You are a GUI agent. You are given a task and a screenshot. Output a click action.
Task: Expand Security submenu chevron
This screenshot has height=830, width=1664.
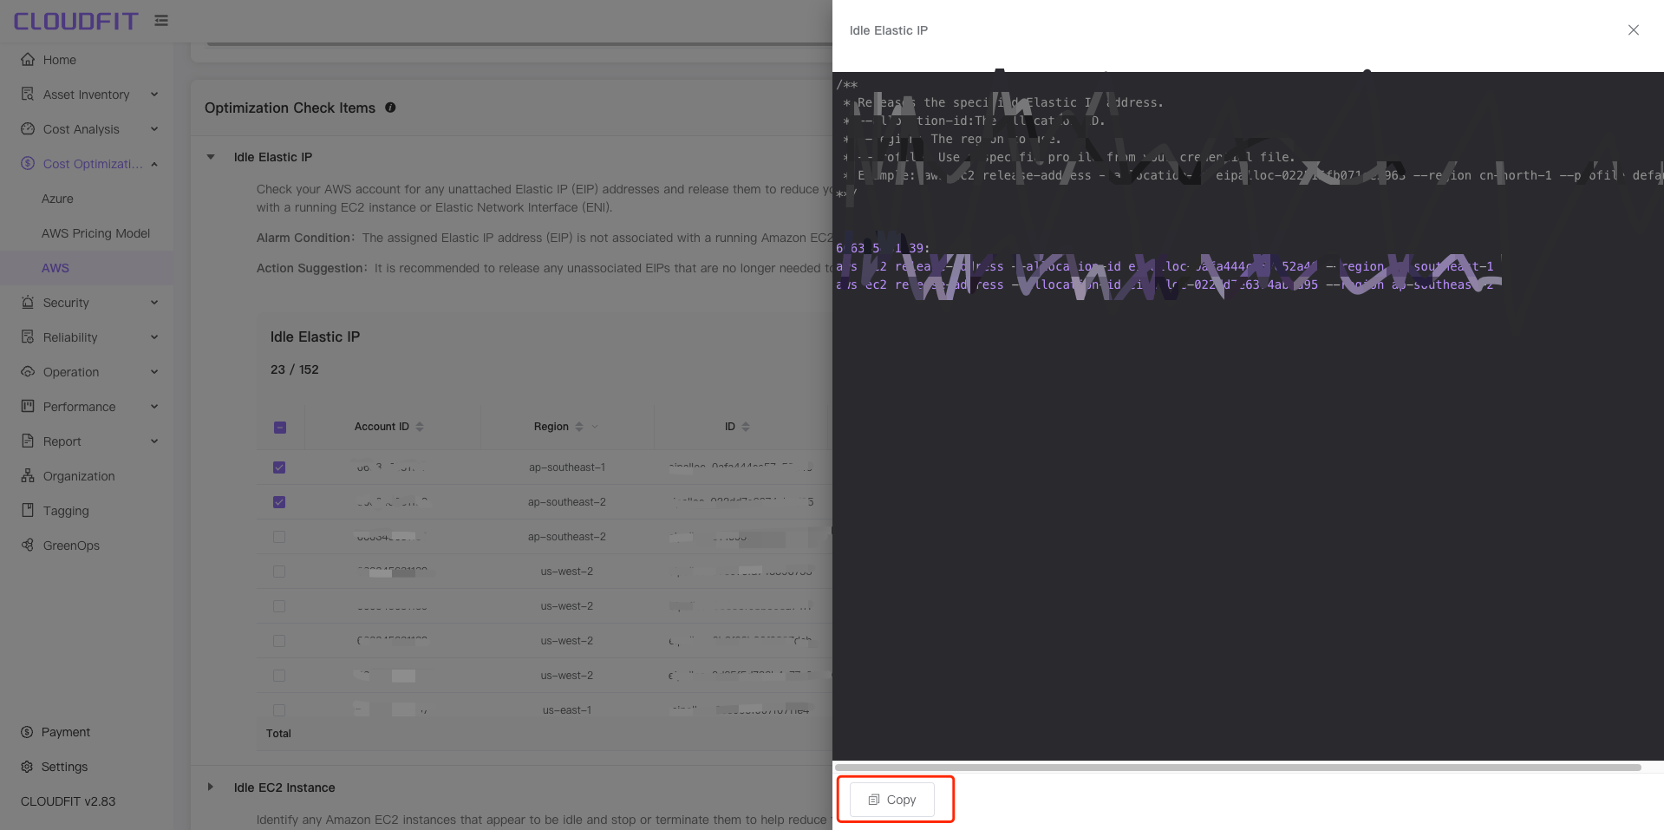coord(154,302)
